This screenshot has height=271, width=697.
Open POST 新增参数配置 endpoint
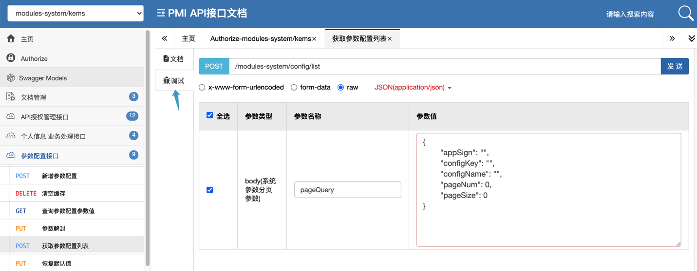(x=72, y=176)
